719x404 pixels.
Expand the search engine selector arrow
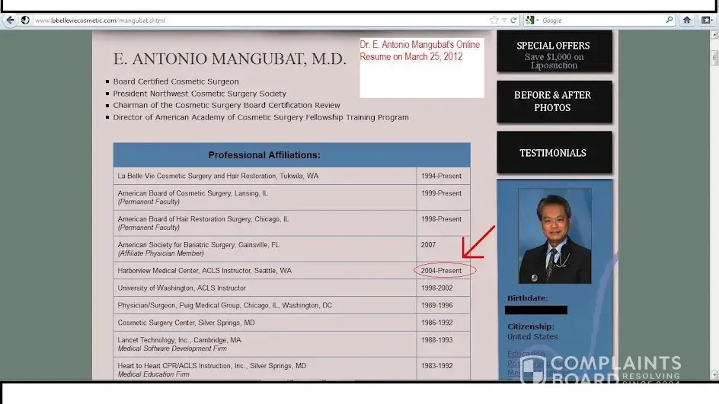point(538,21)
